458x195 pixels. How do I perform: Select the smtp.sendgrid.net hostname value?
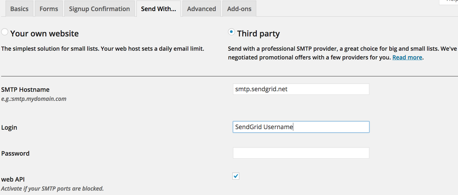coord(261,89)
